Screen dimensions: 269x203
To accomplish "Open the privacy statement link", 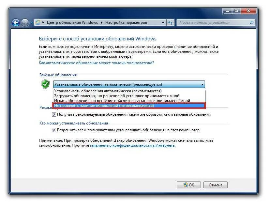I will pos(132,145).
